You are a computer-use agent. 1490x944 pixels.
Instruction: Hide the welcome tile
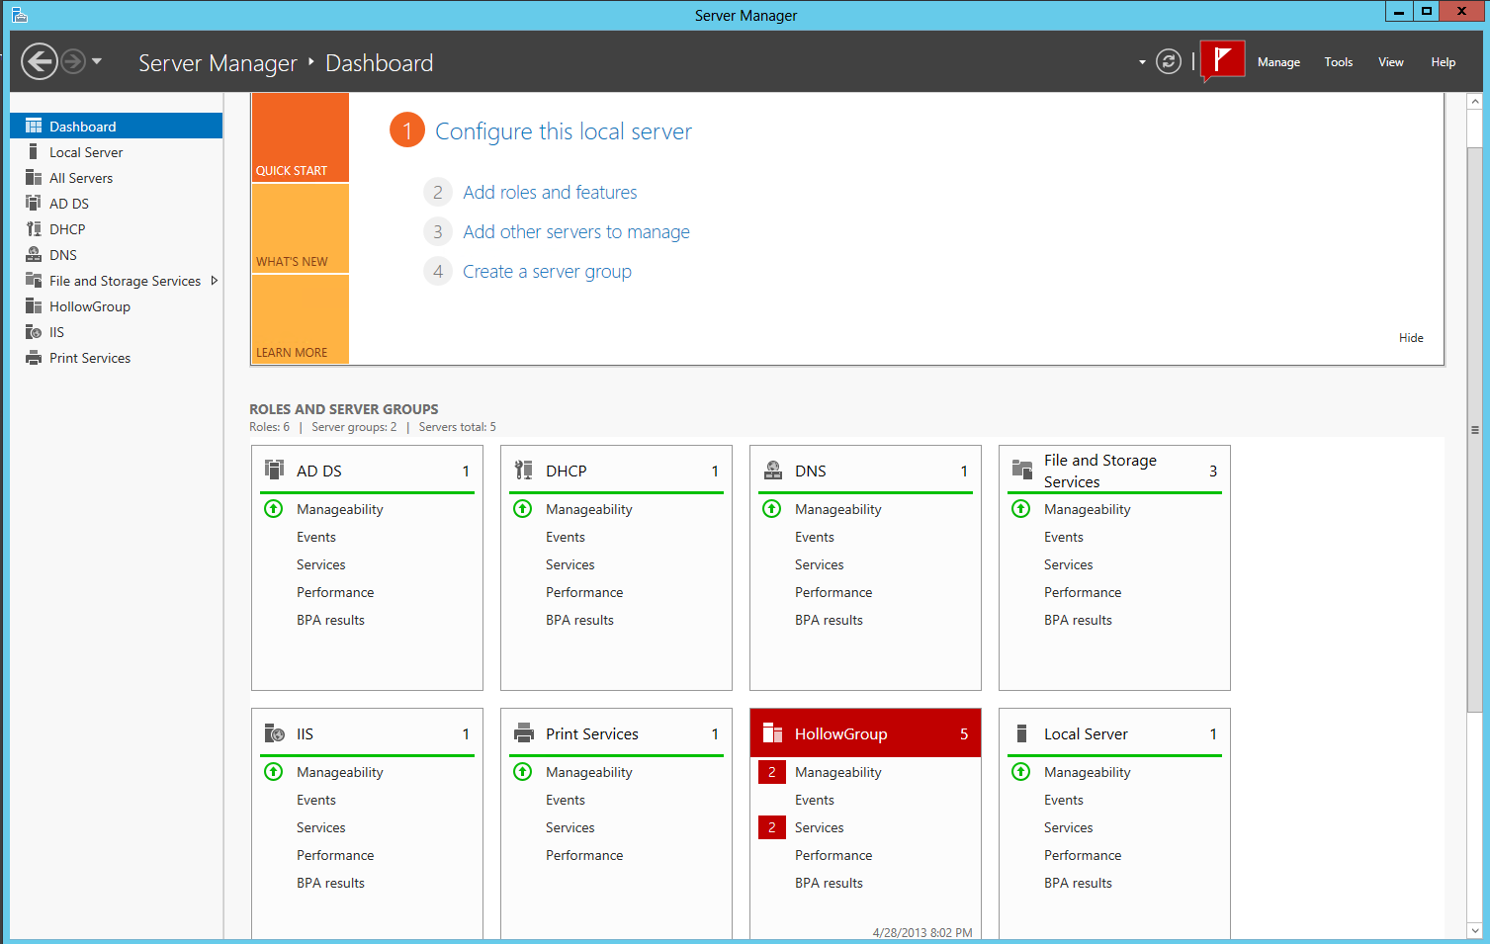(1411, 338)
